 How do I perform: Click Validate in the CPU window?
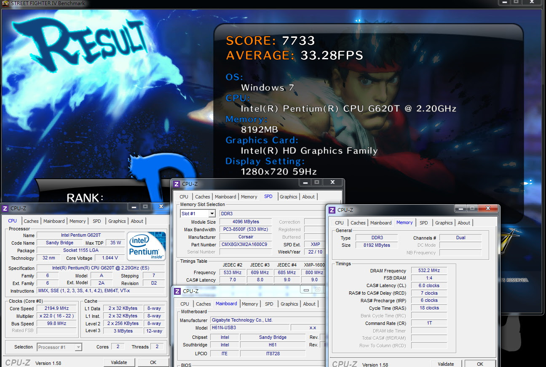point(119,362)
